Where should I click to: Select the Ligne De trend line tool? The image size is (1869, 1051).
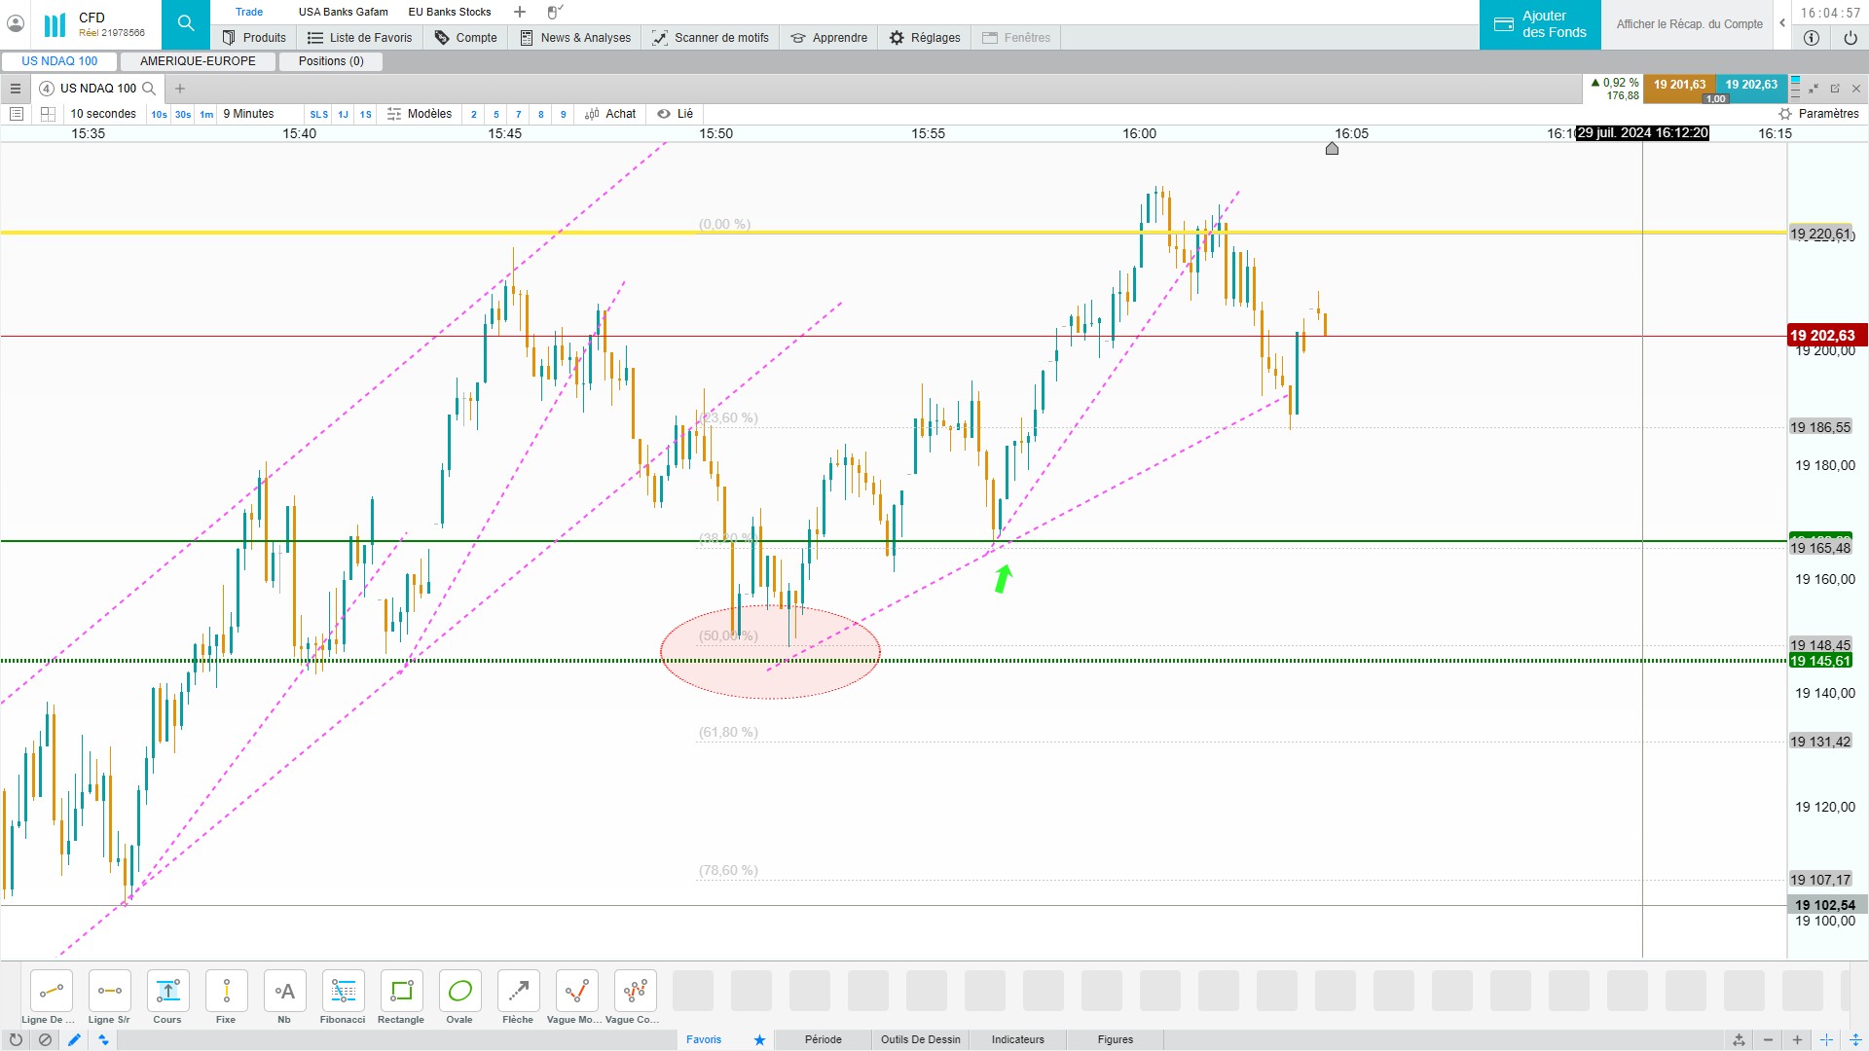[x=51, y=992]
